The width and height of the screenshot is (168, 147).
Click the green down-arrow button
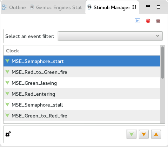coord(132,134)
